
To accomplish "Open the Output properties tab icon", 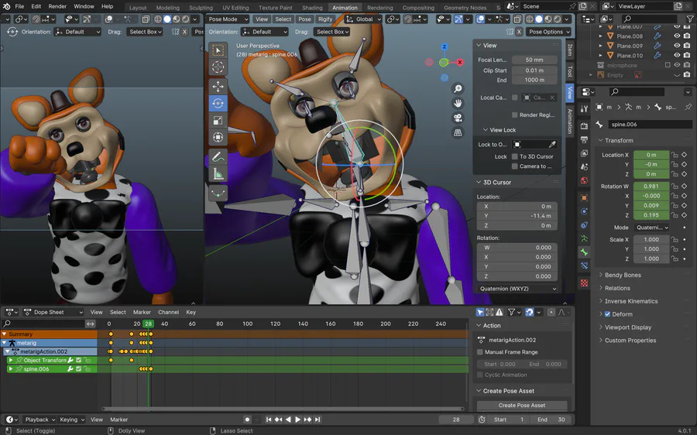I will (x=584, y=140).
